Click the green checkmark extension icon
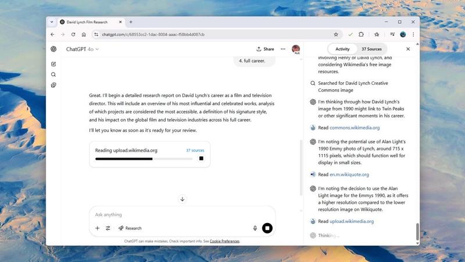Image resolution: width=465 pixels, height=262 pixels. point(350,34)
